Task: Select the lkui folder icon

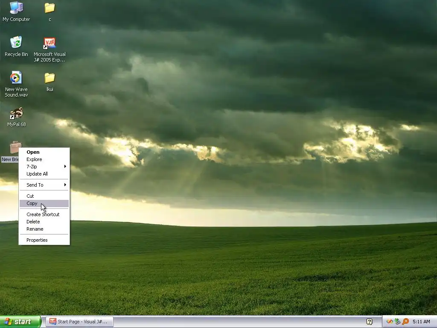Action: click(50, 82)
